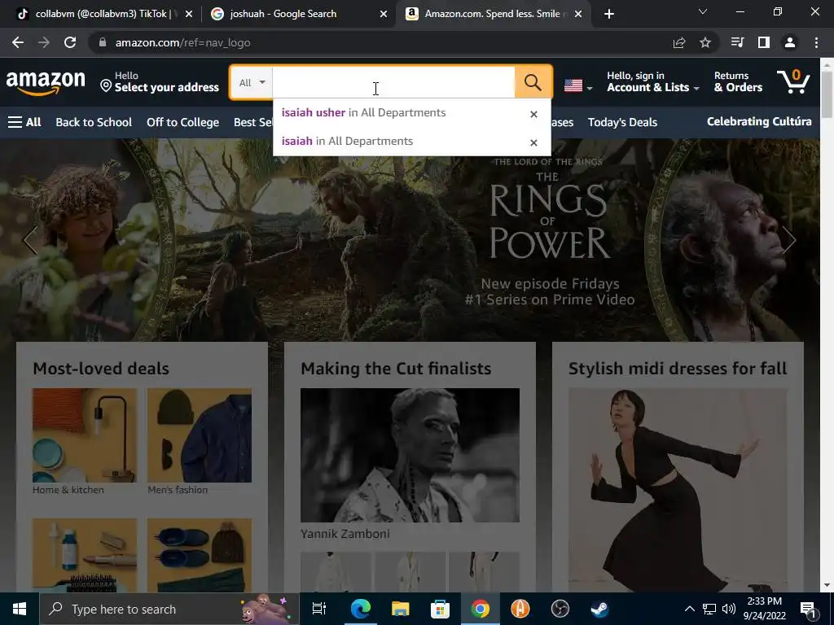Image resolution: width=834 pixels, height=625 pixels.
Task: Open the shopping cart icon
Action: point(793,81)
